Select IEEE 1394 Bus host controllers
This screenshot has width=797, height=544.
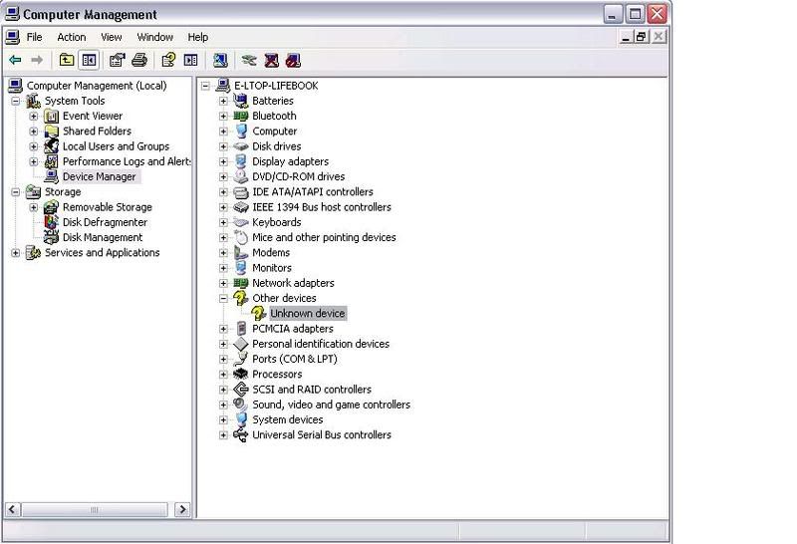[x=322, y=207]
